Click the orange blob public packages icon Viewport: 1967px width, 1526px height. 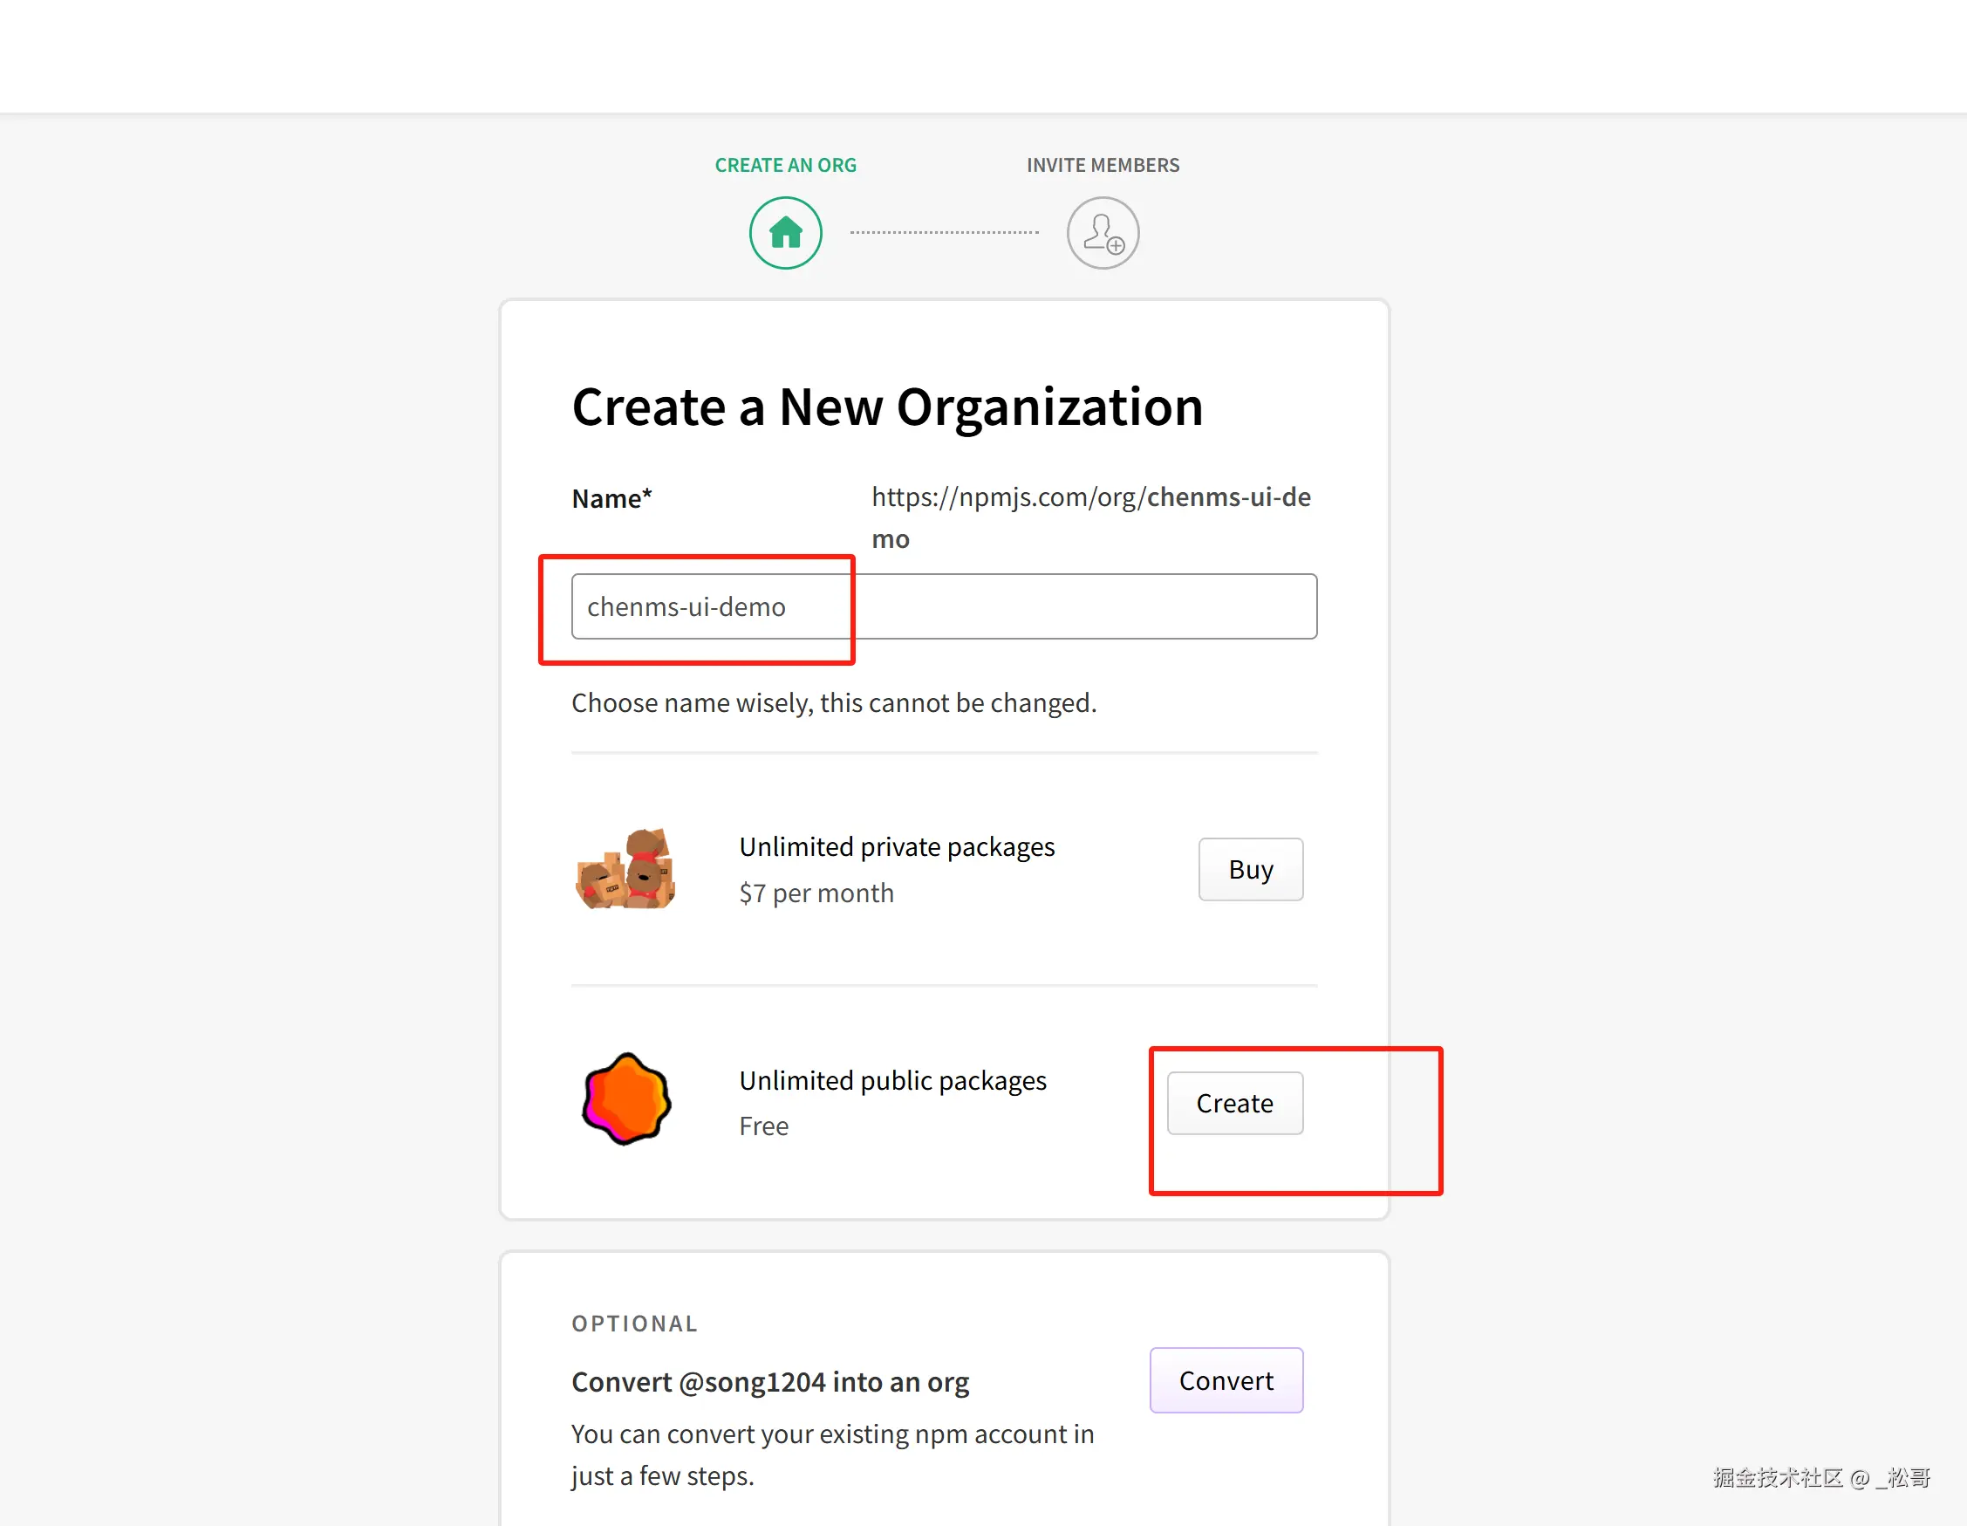tap(626, 1099)
